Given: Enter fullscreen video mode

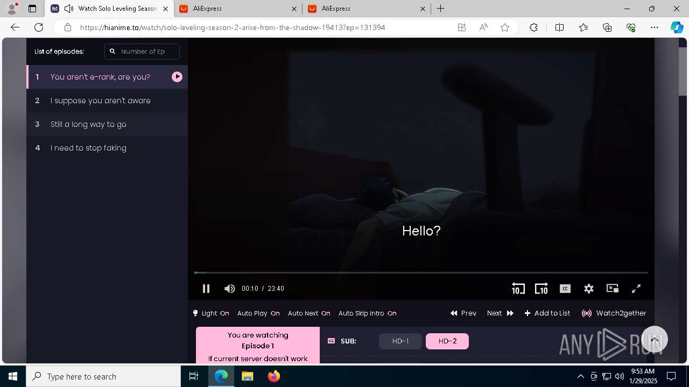Looking at the screenshot, I should 636,289.
